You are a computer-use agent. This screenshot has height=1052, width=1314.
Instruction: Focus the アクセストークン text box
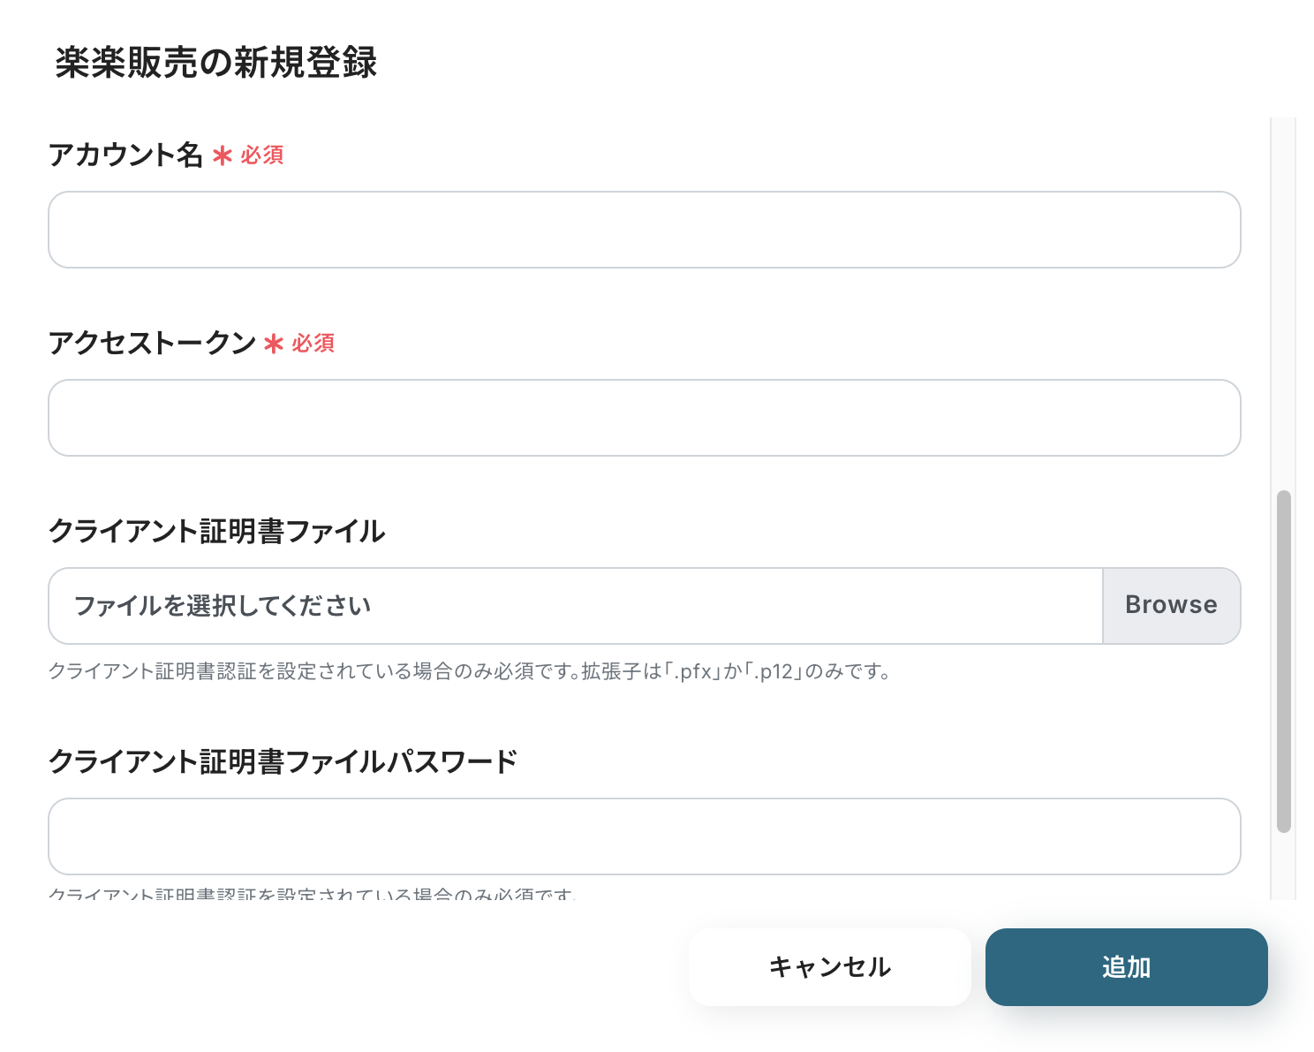click(x=644, y=418)
